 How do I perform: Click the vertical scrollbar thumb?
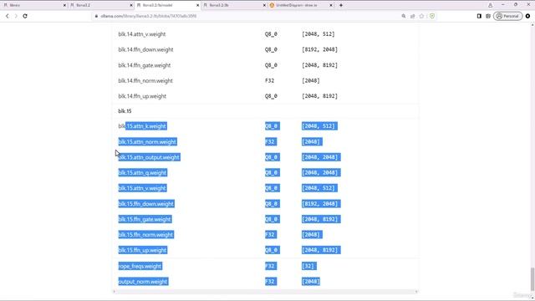[532, 278]
